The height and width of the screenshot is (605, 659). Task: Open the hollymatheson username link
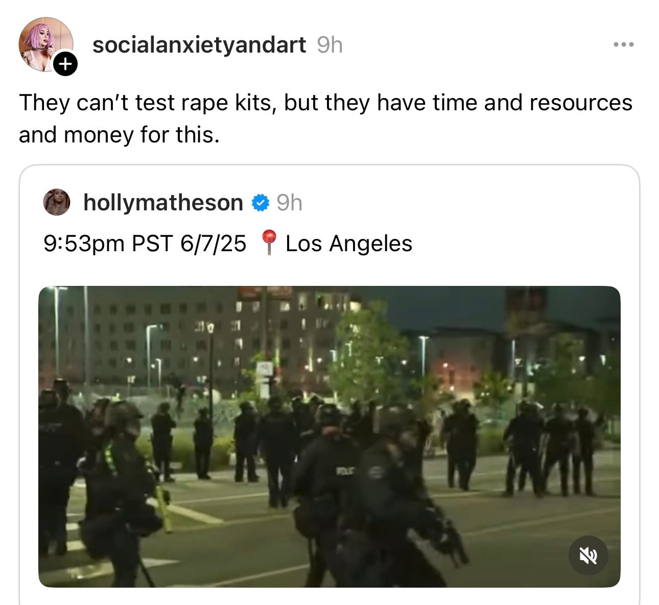(163, 203)
